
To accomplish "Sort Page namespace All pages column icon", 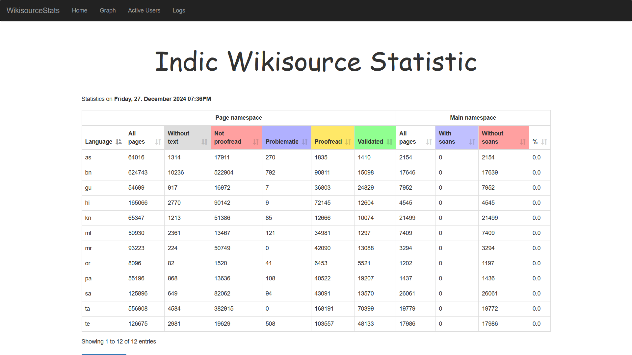I will click(x=158, y=142).
